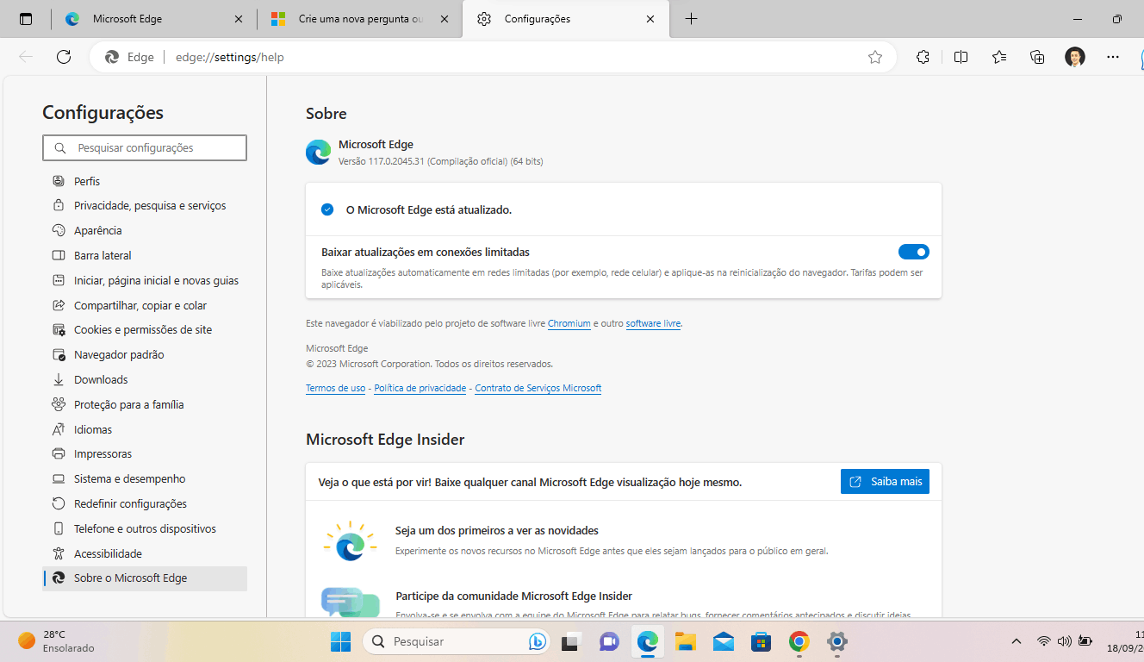The image size is (1144, 662).
Task: Open the Extensions puzzle icon
Action: [923, 57]
